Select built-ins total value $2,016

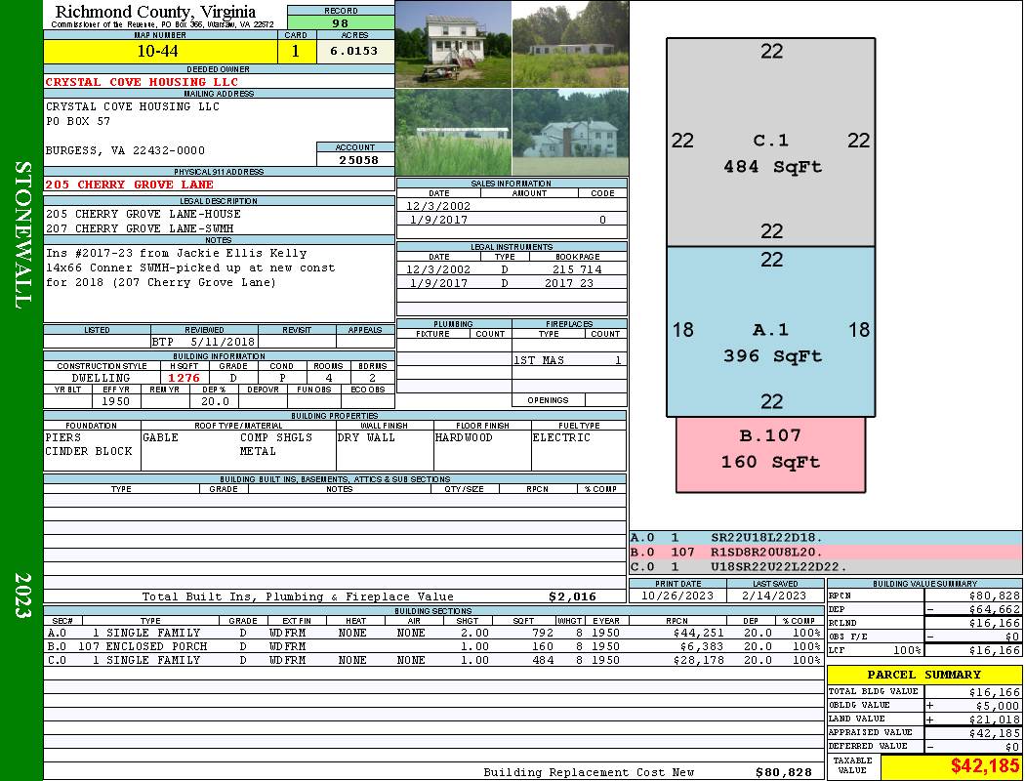(573, 596)
